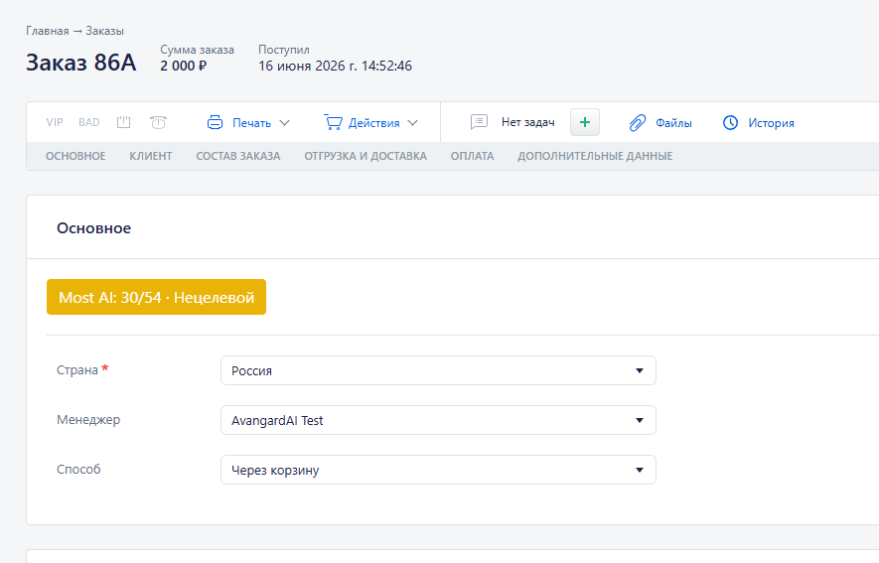Click the alarm clock icon
The height and width of the screenshot is (563, 879).
point(158,122)
